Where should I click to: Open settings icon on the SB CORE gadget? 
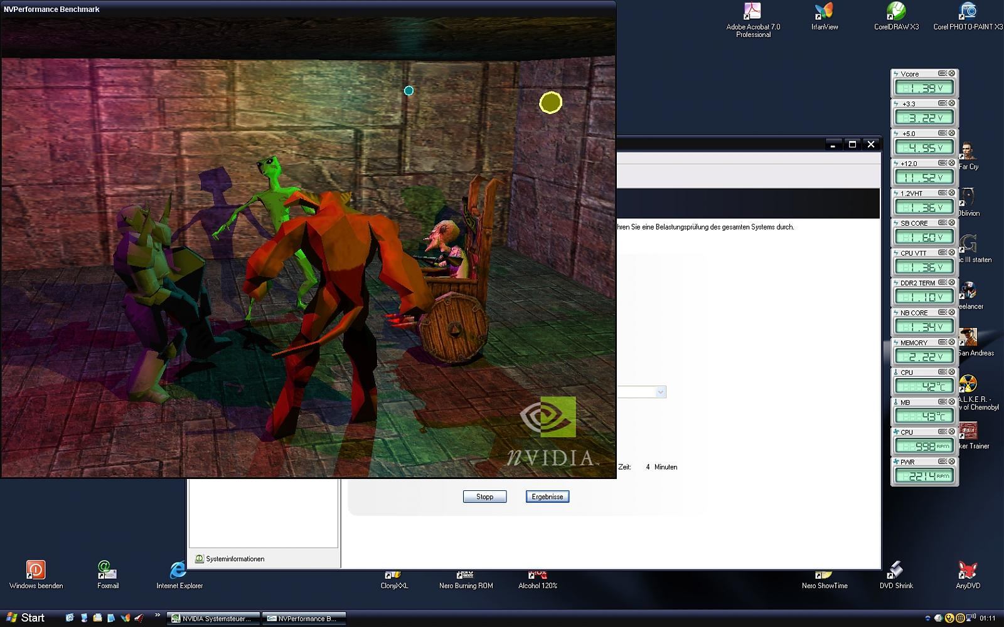point(943,223)
